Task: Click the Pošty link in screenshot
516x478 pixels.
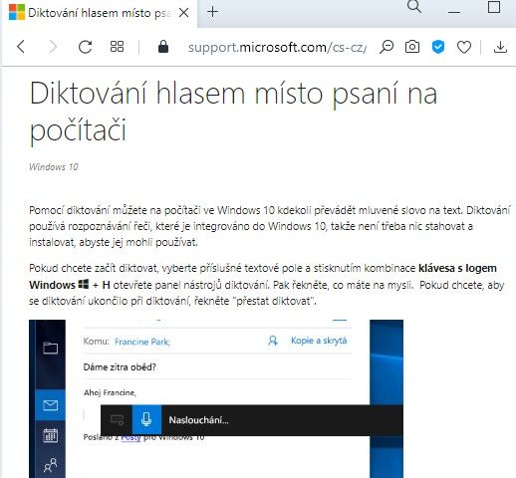Action: 131,437
